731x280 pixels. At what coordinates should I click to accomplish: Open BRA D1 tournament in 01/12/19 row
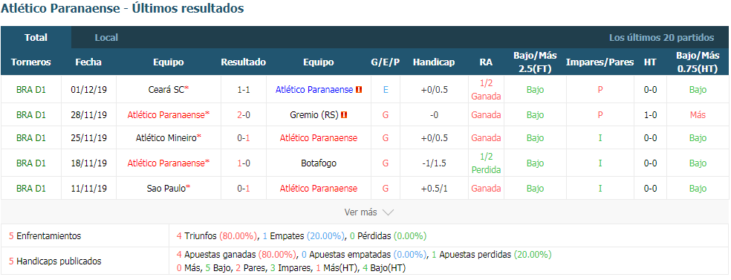(x=30, y=89)
